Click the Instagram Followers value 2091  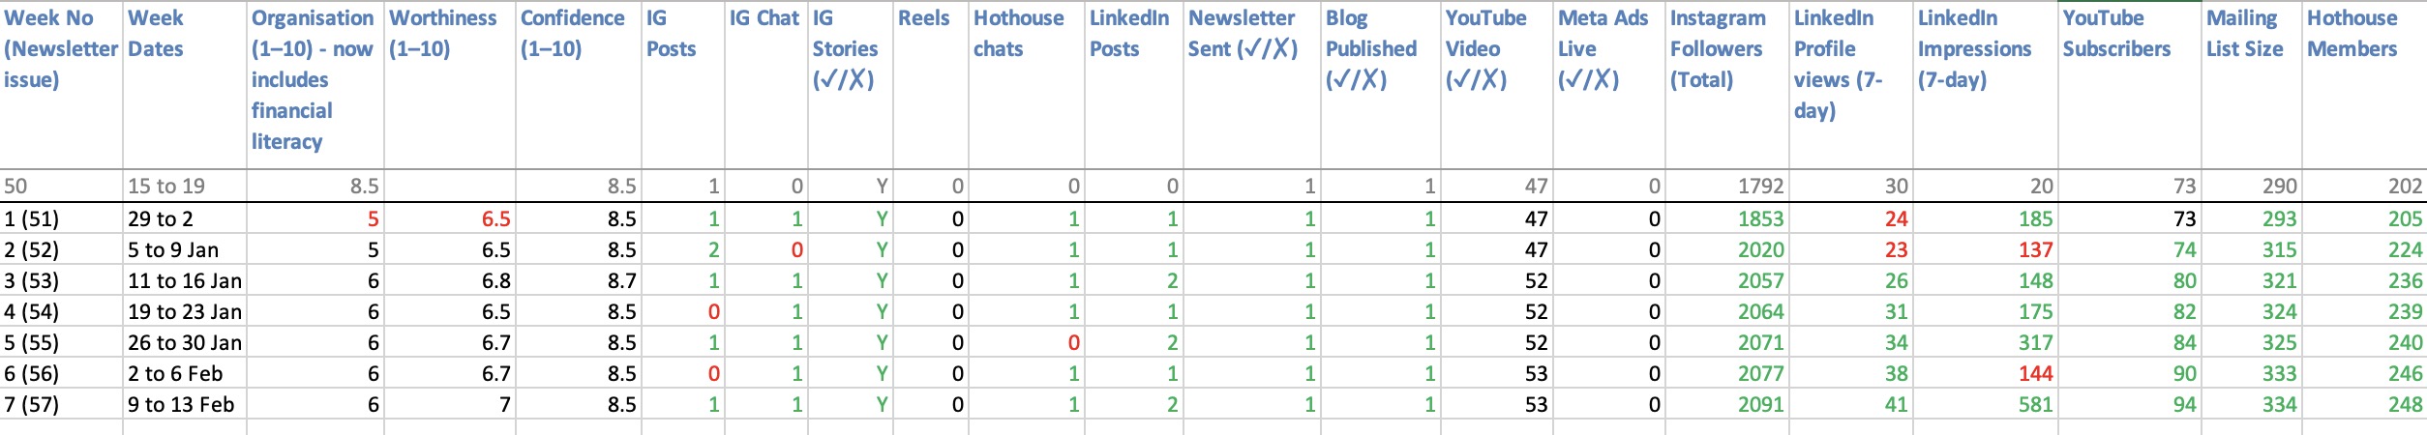click(x=1727, y=404)
